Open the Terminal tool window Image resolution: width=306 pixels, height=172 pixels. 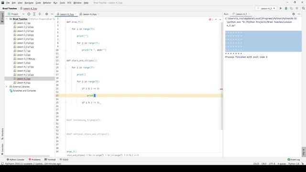pos(50,160)
